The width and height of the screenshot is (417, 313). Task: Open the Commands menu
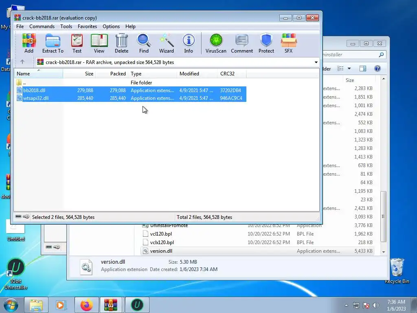pos(42,26)
